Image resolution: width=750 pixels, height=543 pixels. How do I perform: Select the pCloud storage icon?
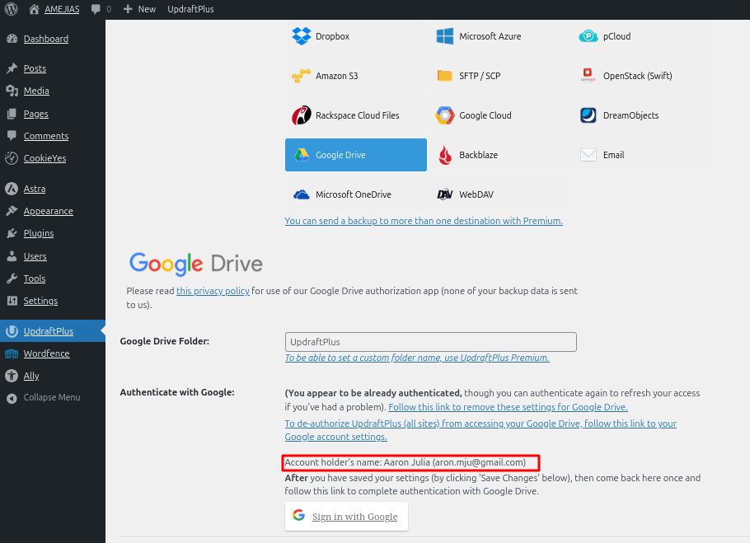(x=588, y=36)
